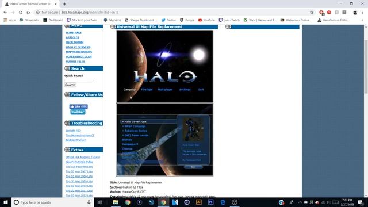Click the Twitter share button
This screenshot has height=207, width=368.
[x=78, y=112]
